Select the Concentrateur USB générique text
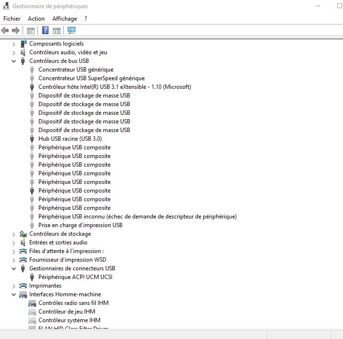 (76, 70)
